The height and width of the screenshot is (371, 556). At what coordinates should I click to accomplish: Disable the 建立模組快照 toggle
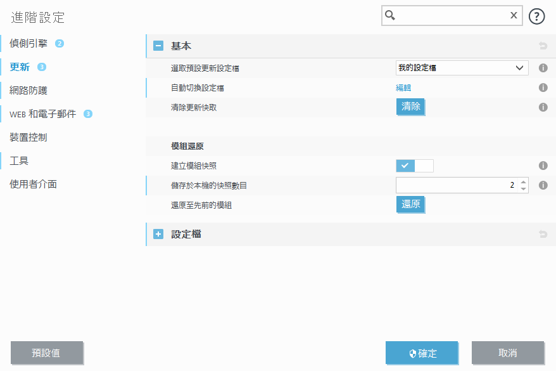point(423,166)
